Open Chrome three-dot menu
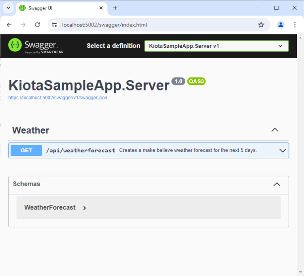The width and height of the screenshot is (304, 276). (x=294, y=25)
